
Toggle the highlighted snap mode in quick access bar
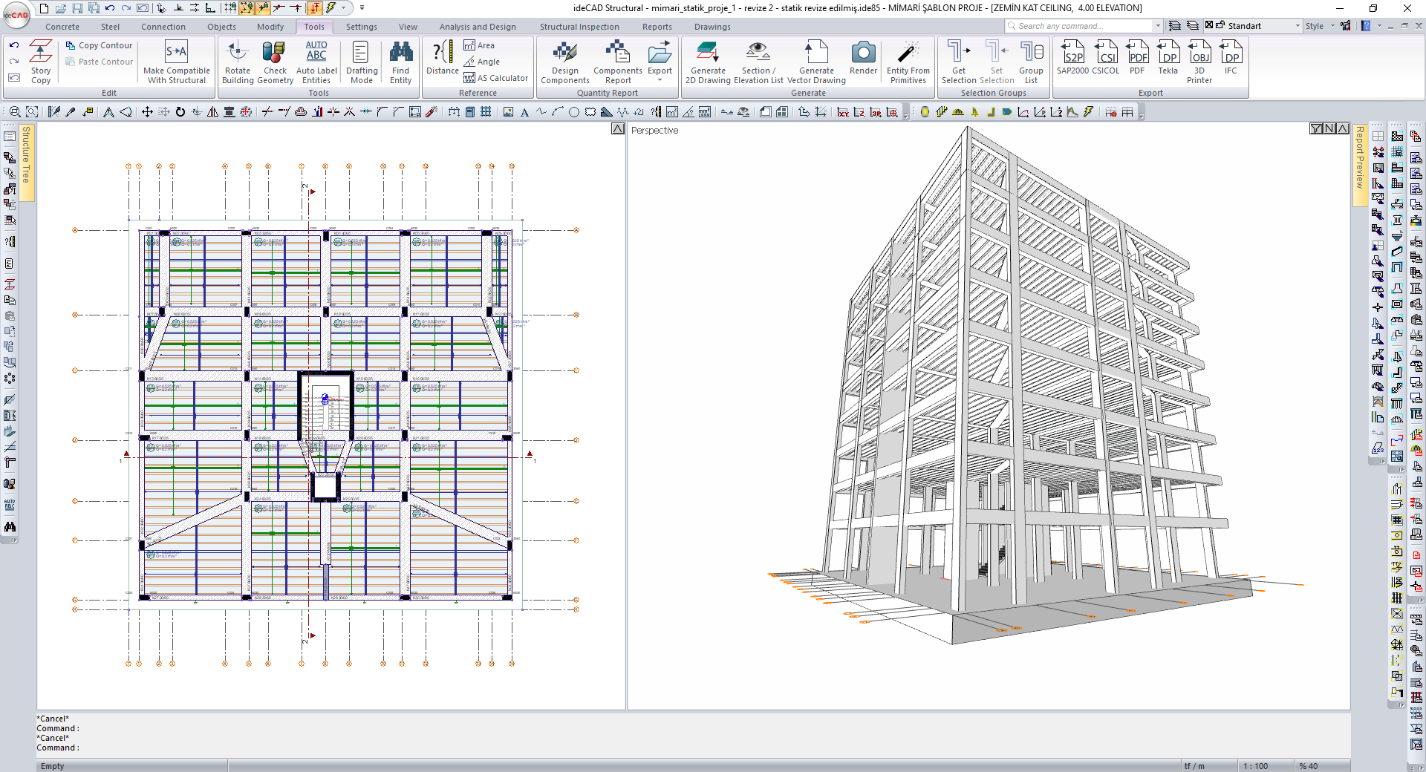(246, 8)
